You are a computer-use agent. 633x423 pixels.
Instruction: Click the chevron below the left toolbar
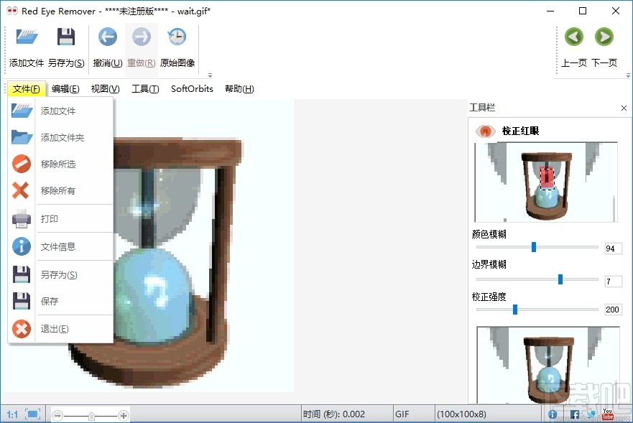click(210, 75)
